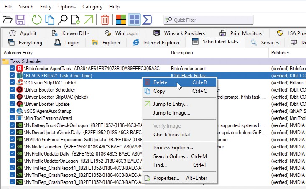Screen dimensions: 306x189
Task: Click the Copy pages toolbar icon
Action: pos(50,20)
